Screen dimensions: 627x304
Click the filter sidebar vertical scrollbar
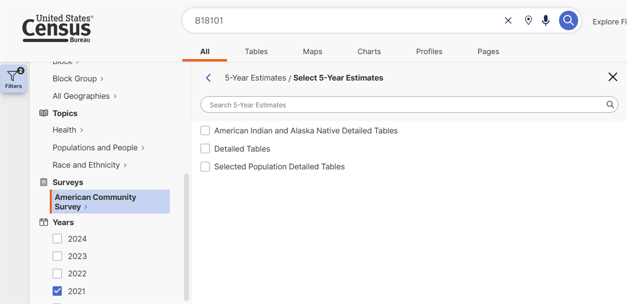[x=187, y=237]
